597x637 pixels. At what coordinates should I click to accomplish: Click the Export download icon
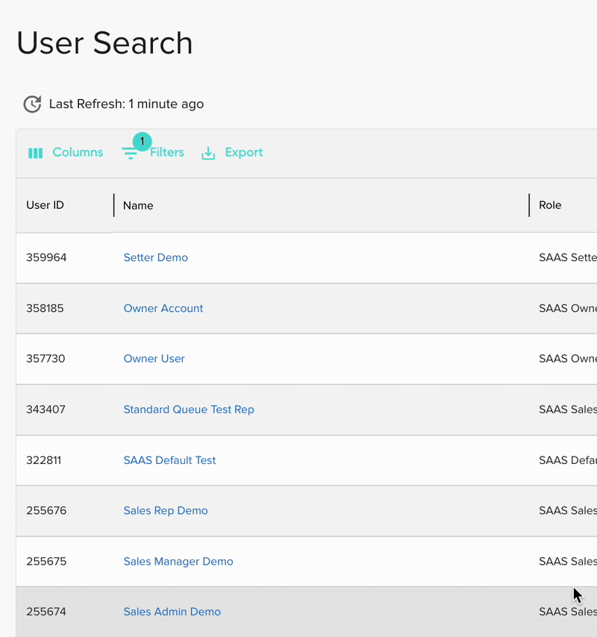coord(209,153)
